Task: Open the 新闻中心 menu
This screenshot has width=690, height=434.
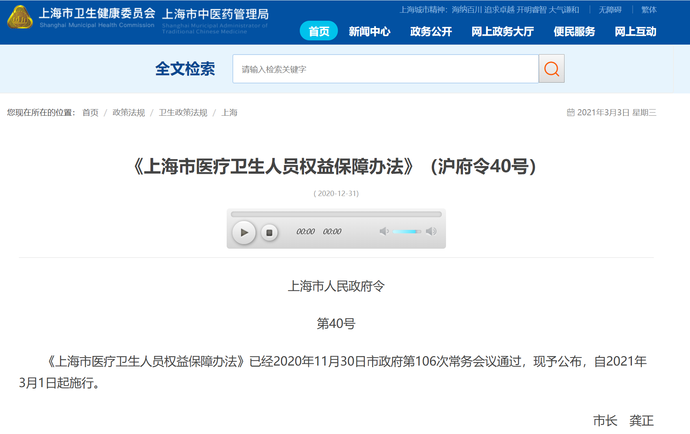Action: point(369,32)
